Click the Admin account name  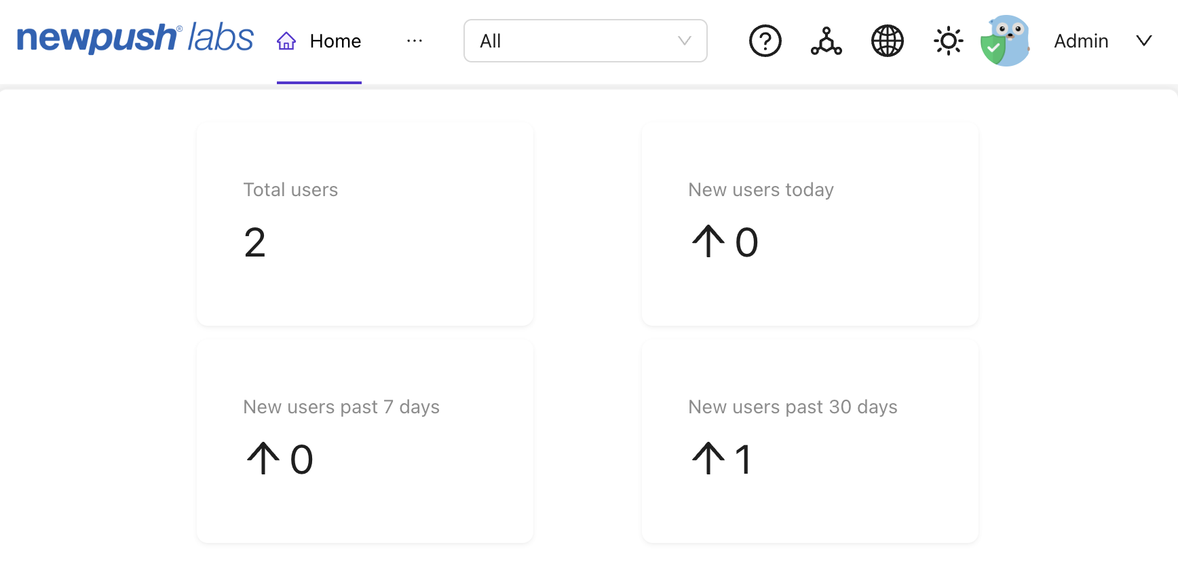(1081, 41)
